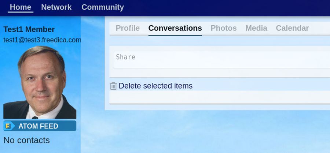This screenshot has height=153, width=330.
Task: Click the trash can icon
Action: [113, 86]
